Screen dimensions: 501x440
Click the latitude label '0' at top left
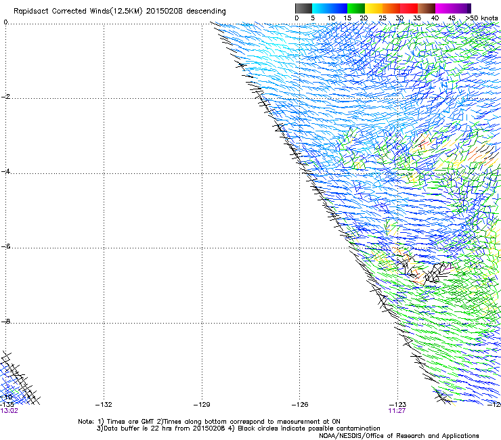click(5, 22)
